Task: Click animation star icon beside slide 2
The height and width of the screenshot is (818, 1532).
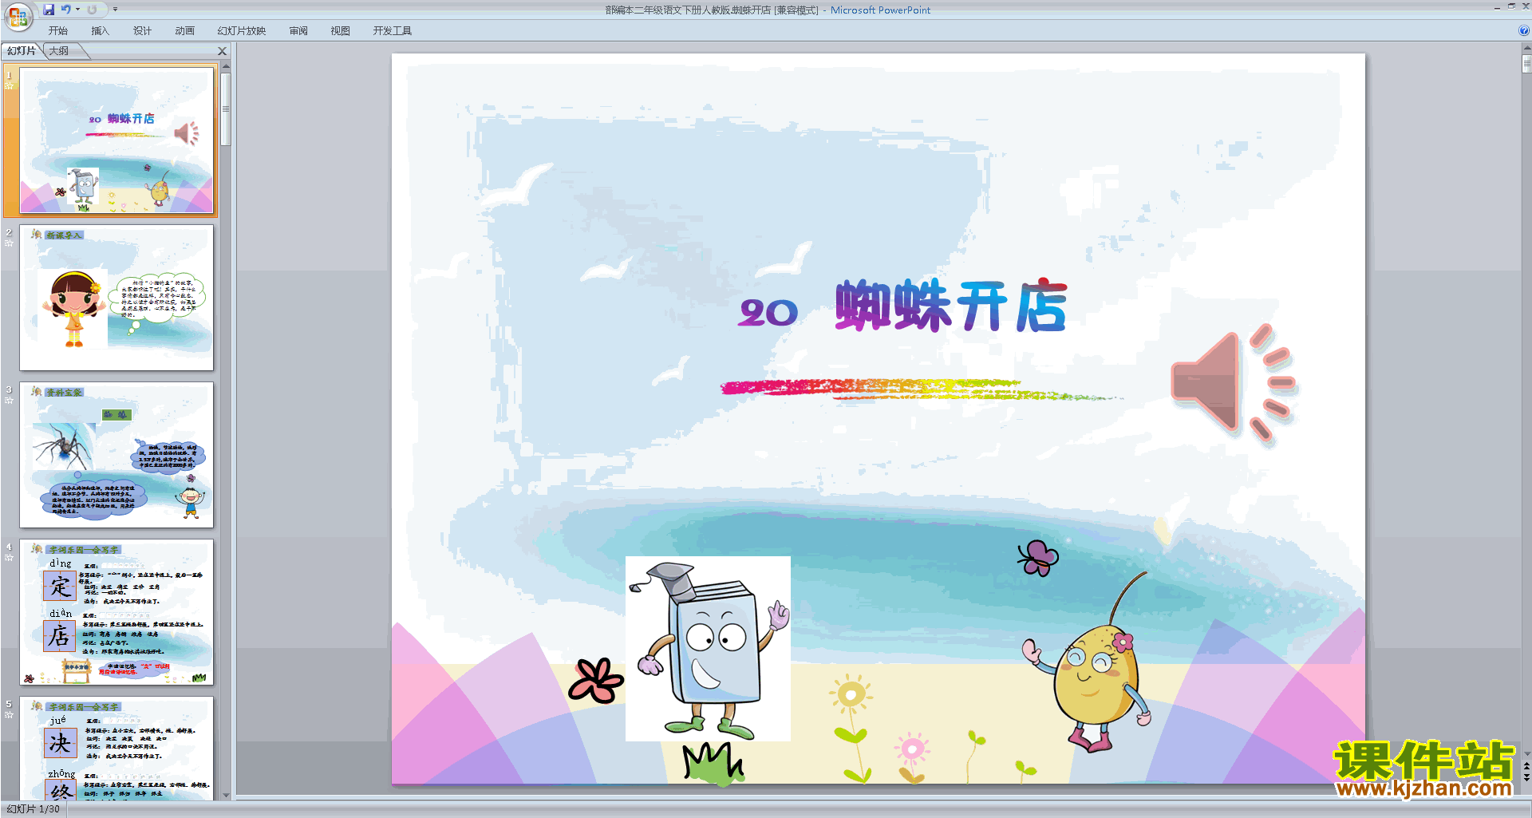Action: 10,243
